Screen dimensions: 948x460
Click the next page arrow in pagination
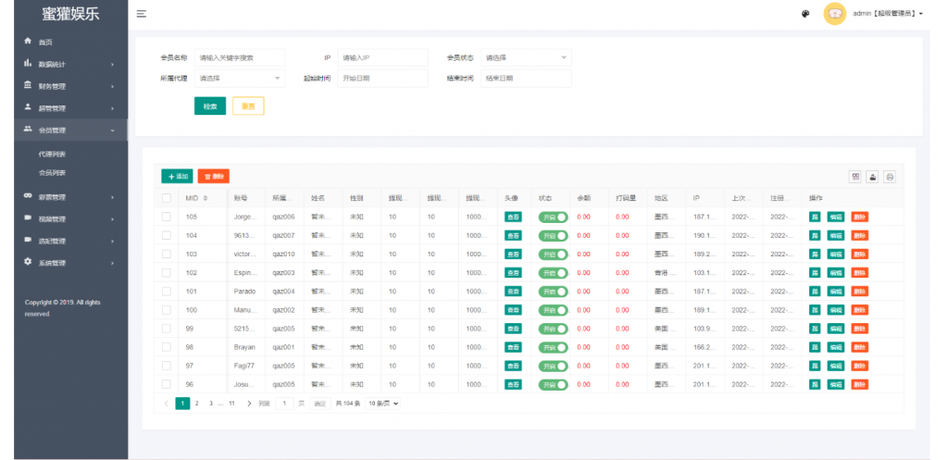(x=249, y=404)
